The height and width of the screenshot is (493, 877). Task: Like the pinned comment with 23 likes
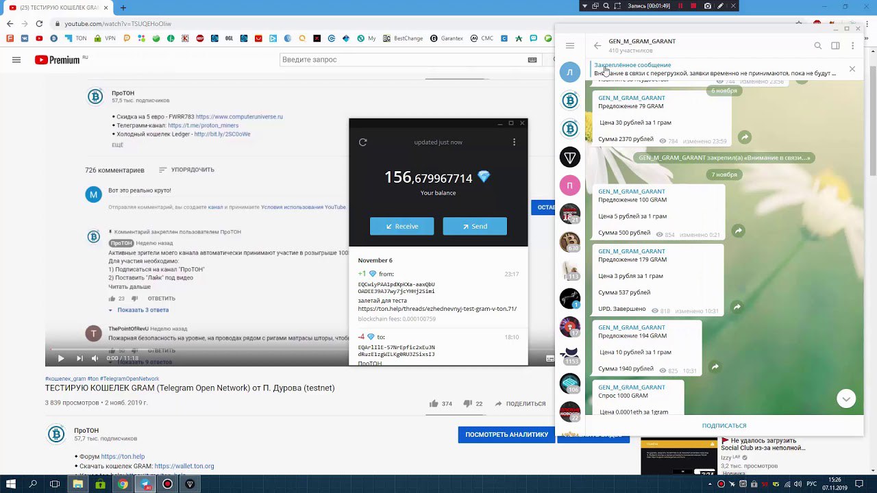pyautogui.click(x=112, y=299)
